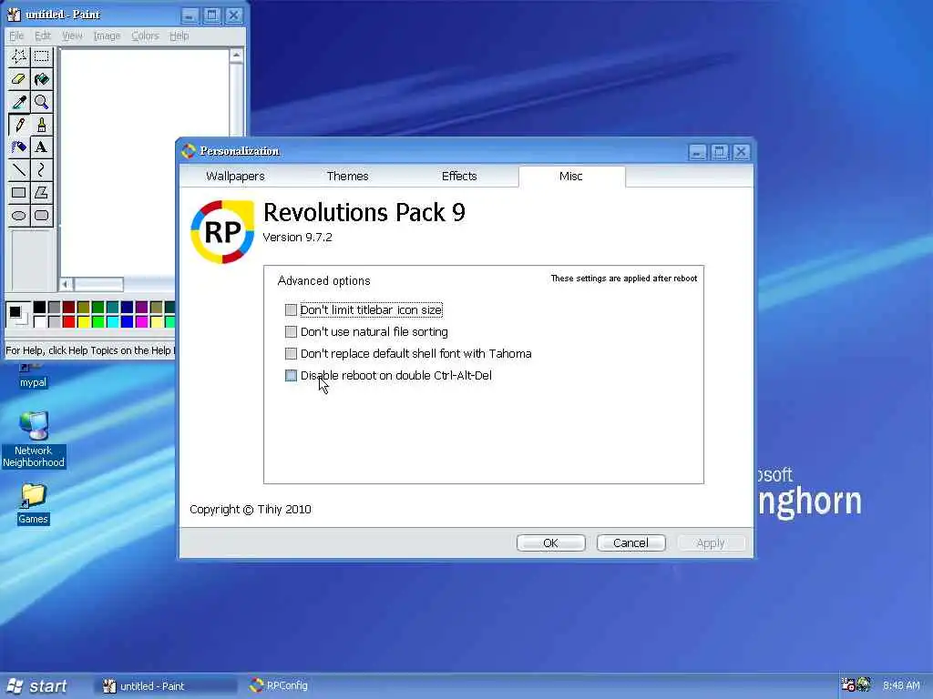Click the system tray notification icons
Viewport: 933px width, 699px height.
pos(856,684)
